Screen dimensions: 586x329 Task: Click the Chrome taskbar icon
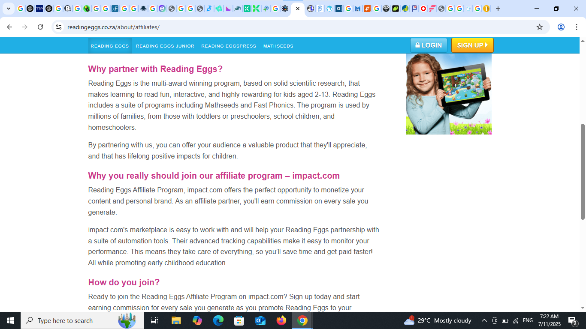click(302, 320)
